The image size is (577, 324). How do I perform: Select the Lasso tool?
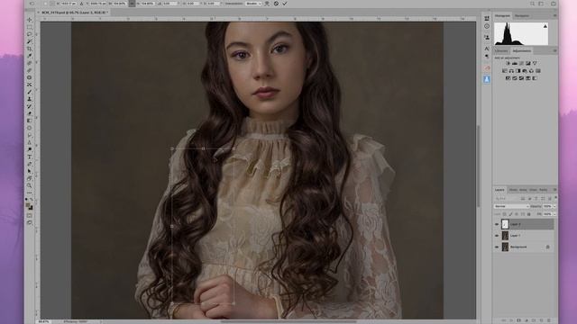(30, 34)
